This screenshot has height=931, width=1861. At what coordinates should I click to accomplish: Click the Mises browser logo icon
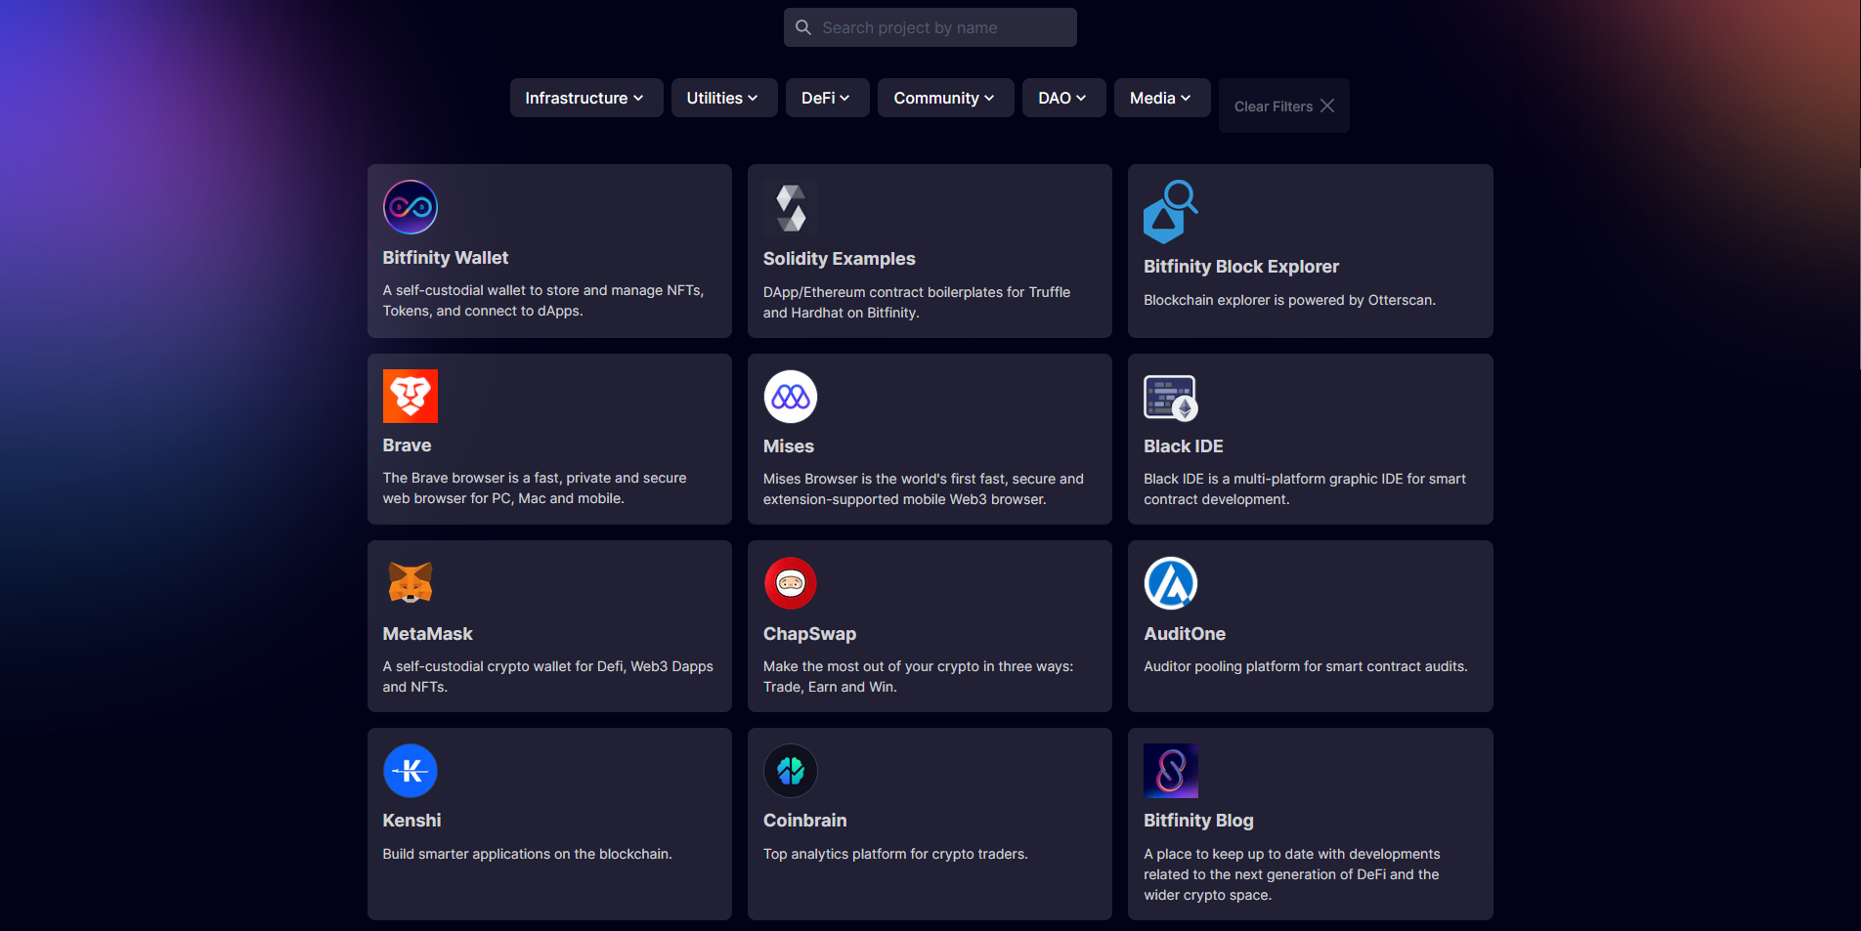pyautogui.click(x=790, y=397)
